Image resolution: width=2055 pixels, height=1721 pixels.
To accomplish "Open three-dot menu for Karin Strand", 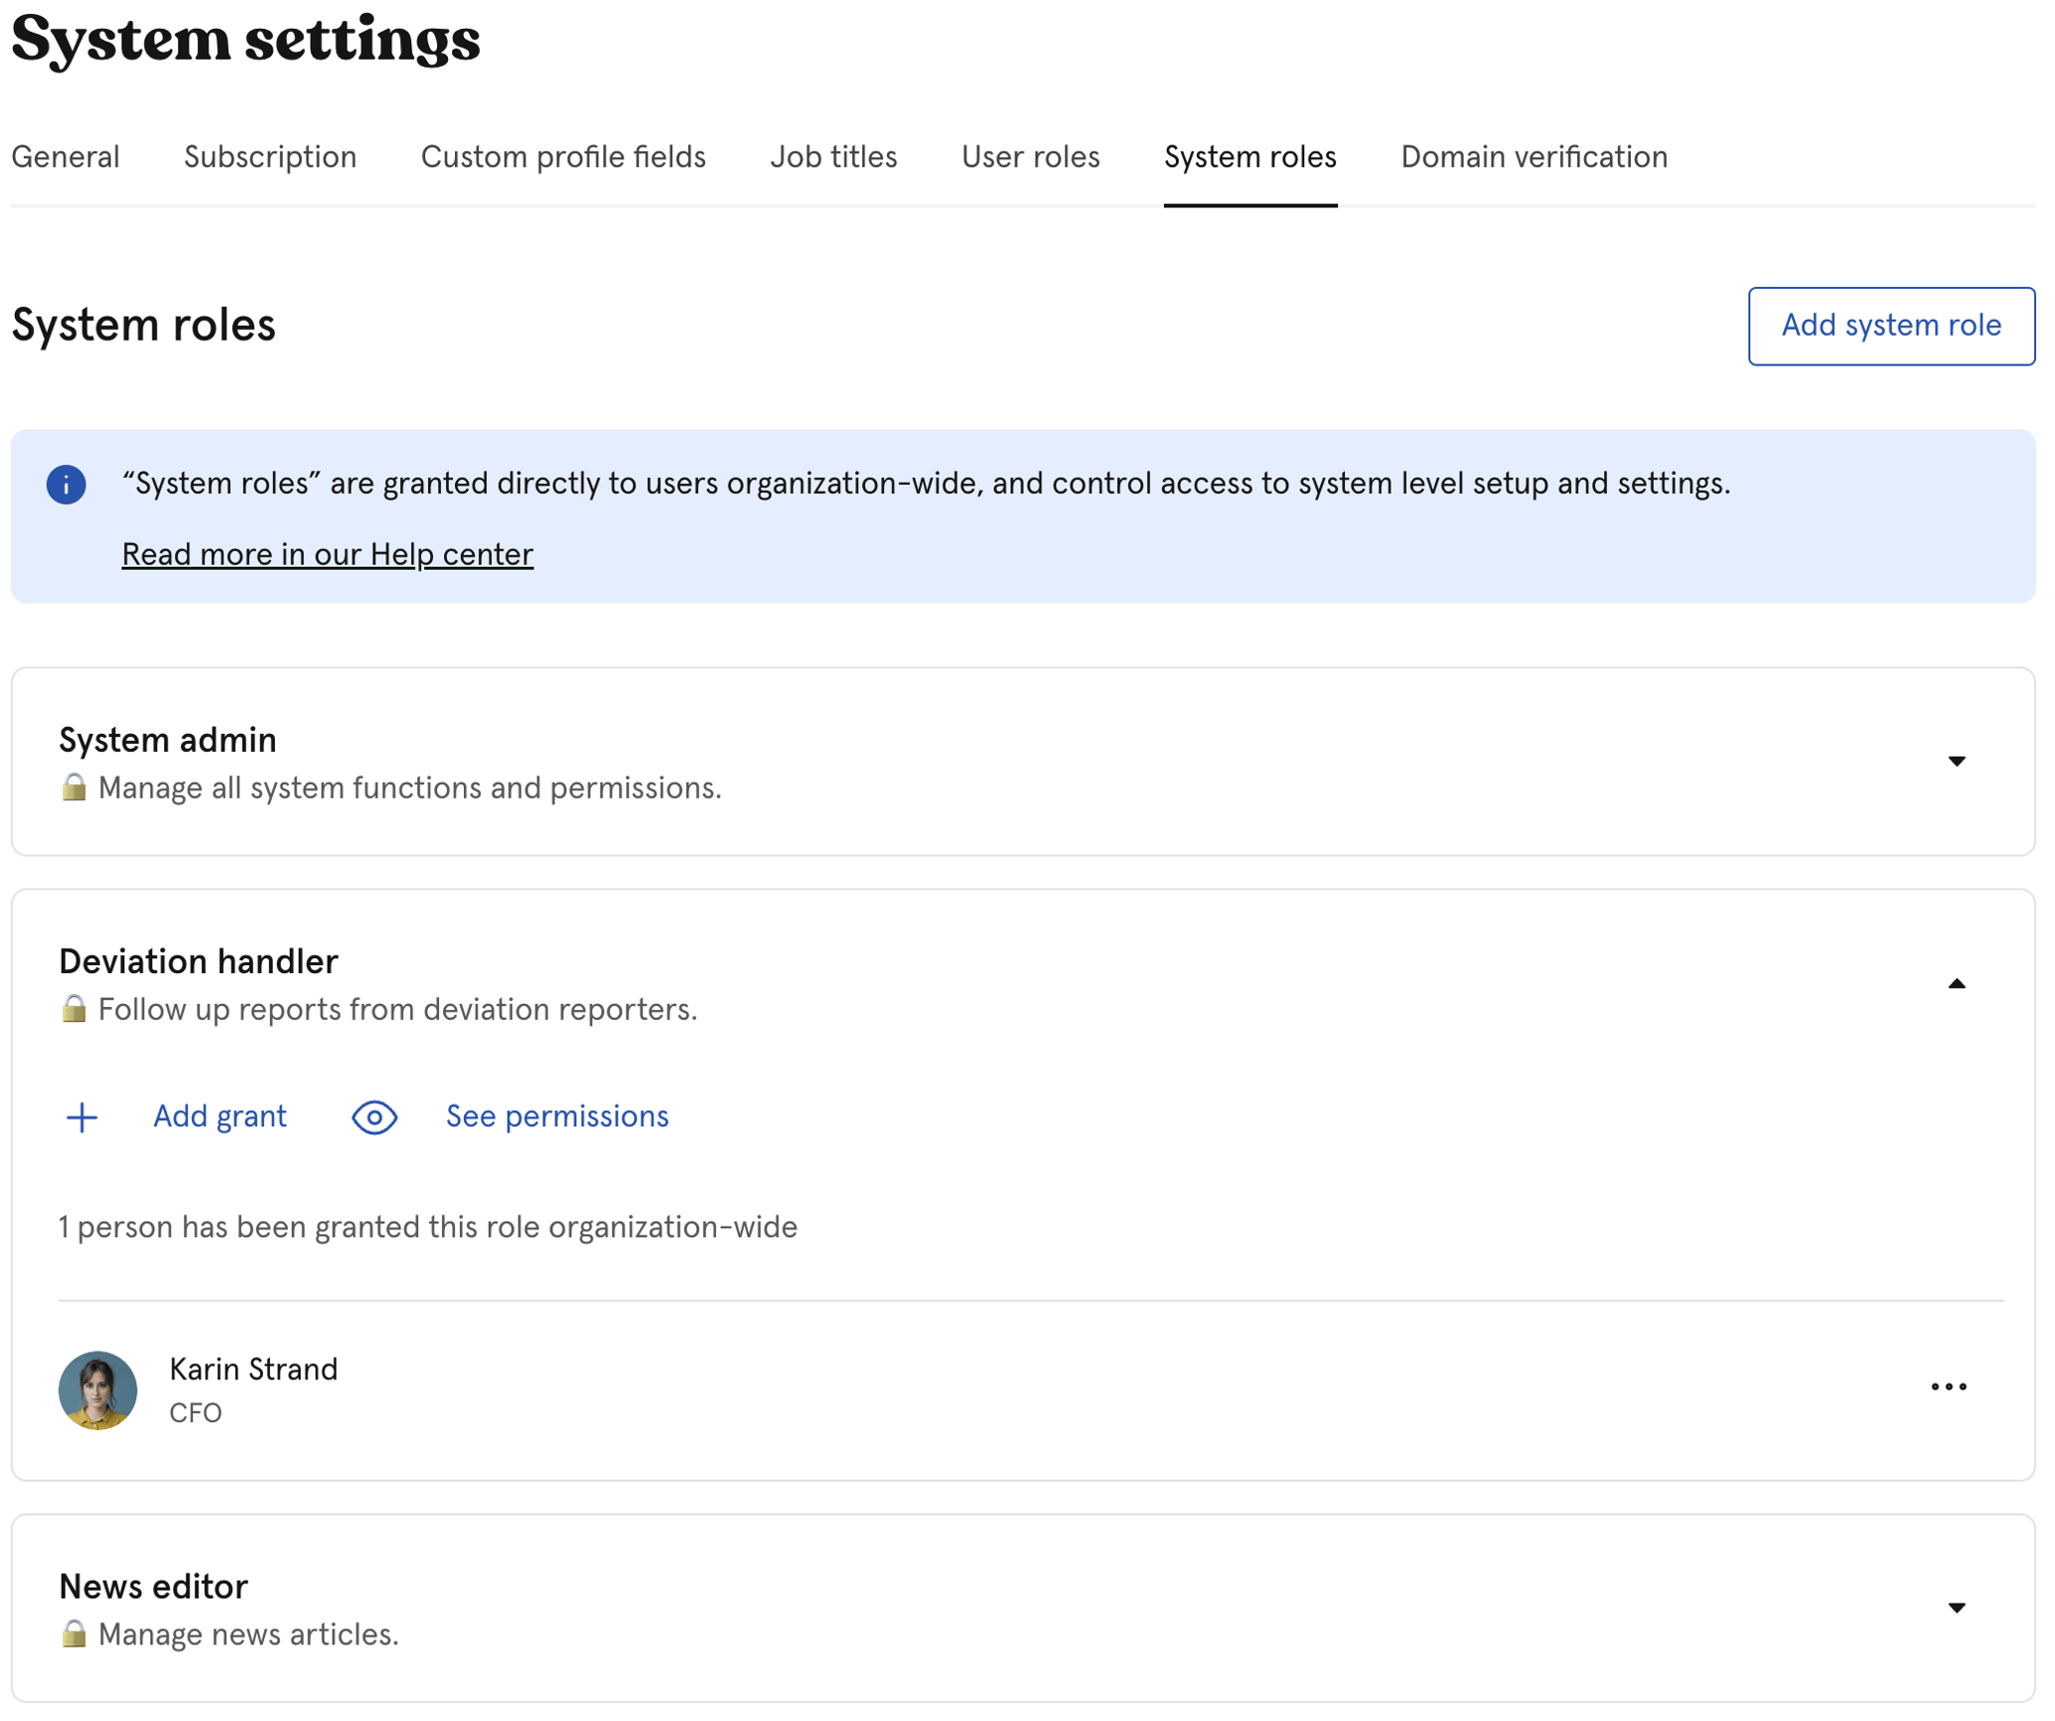I will [x=1947, y=1387].
